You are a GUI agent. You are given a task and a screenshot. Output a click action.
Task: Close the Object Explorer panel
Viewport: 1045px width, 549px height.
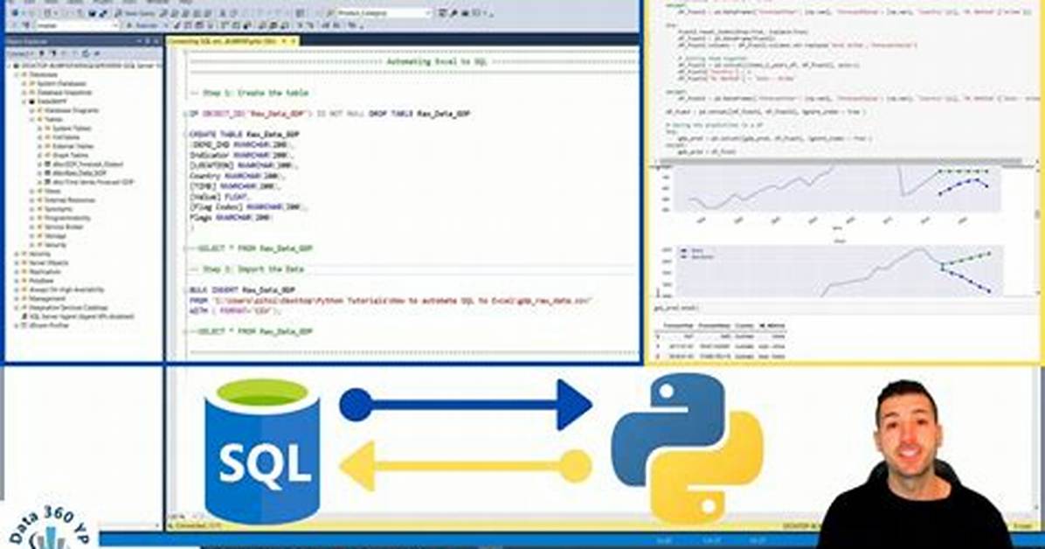pyautogui.click(x=156, y=41)
